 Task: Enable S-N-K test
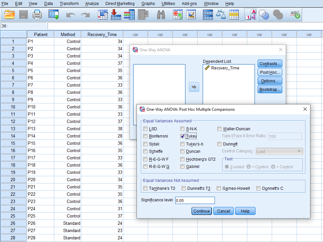pos(182,129)
